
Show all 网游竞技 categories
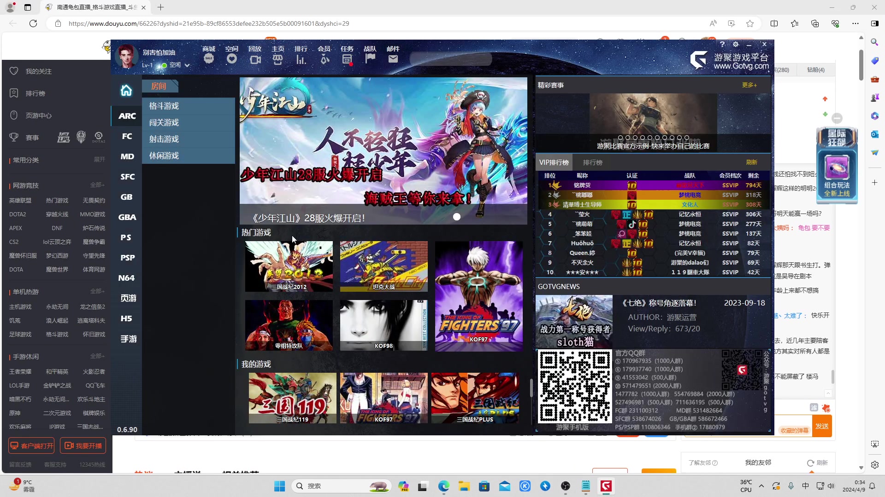97,185
